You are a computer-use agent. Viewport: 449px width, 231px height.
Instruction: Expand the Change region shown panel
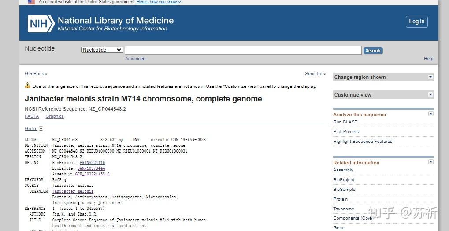[x=430, y=77]
